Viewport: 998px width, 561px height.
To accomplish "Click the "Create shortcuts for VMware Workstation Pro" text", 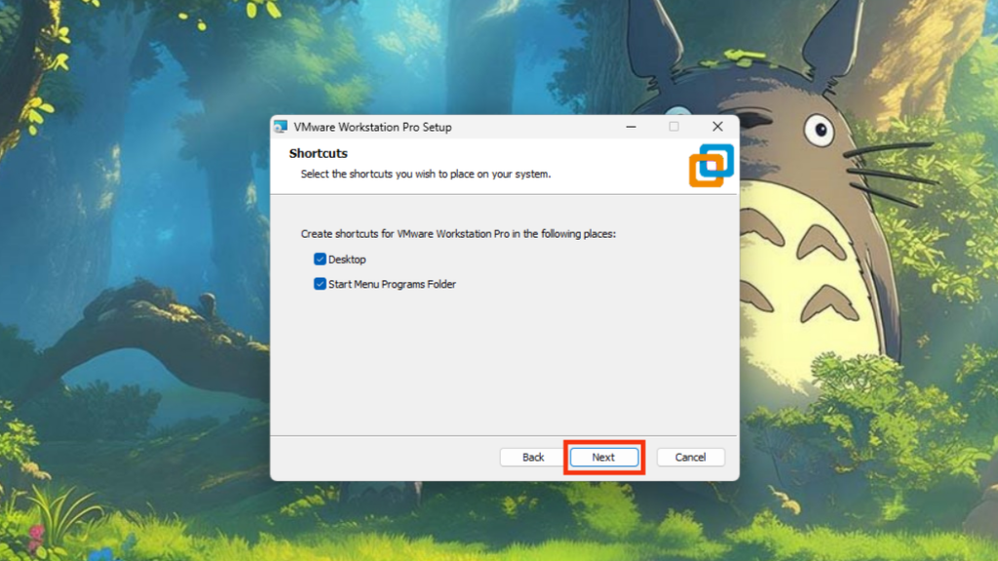I will click(x=458, y=235).
